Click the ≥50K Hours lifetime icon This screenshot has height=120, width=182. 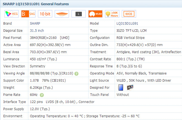point(112,14)
